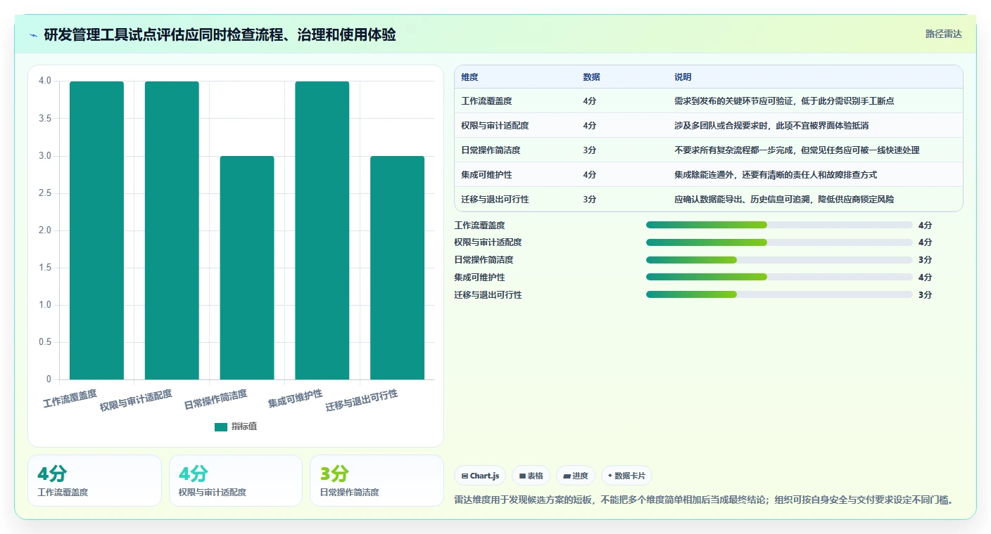
Task: Click the 维度 column header
Action: point(469,77)
